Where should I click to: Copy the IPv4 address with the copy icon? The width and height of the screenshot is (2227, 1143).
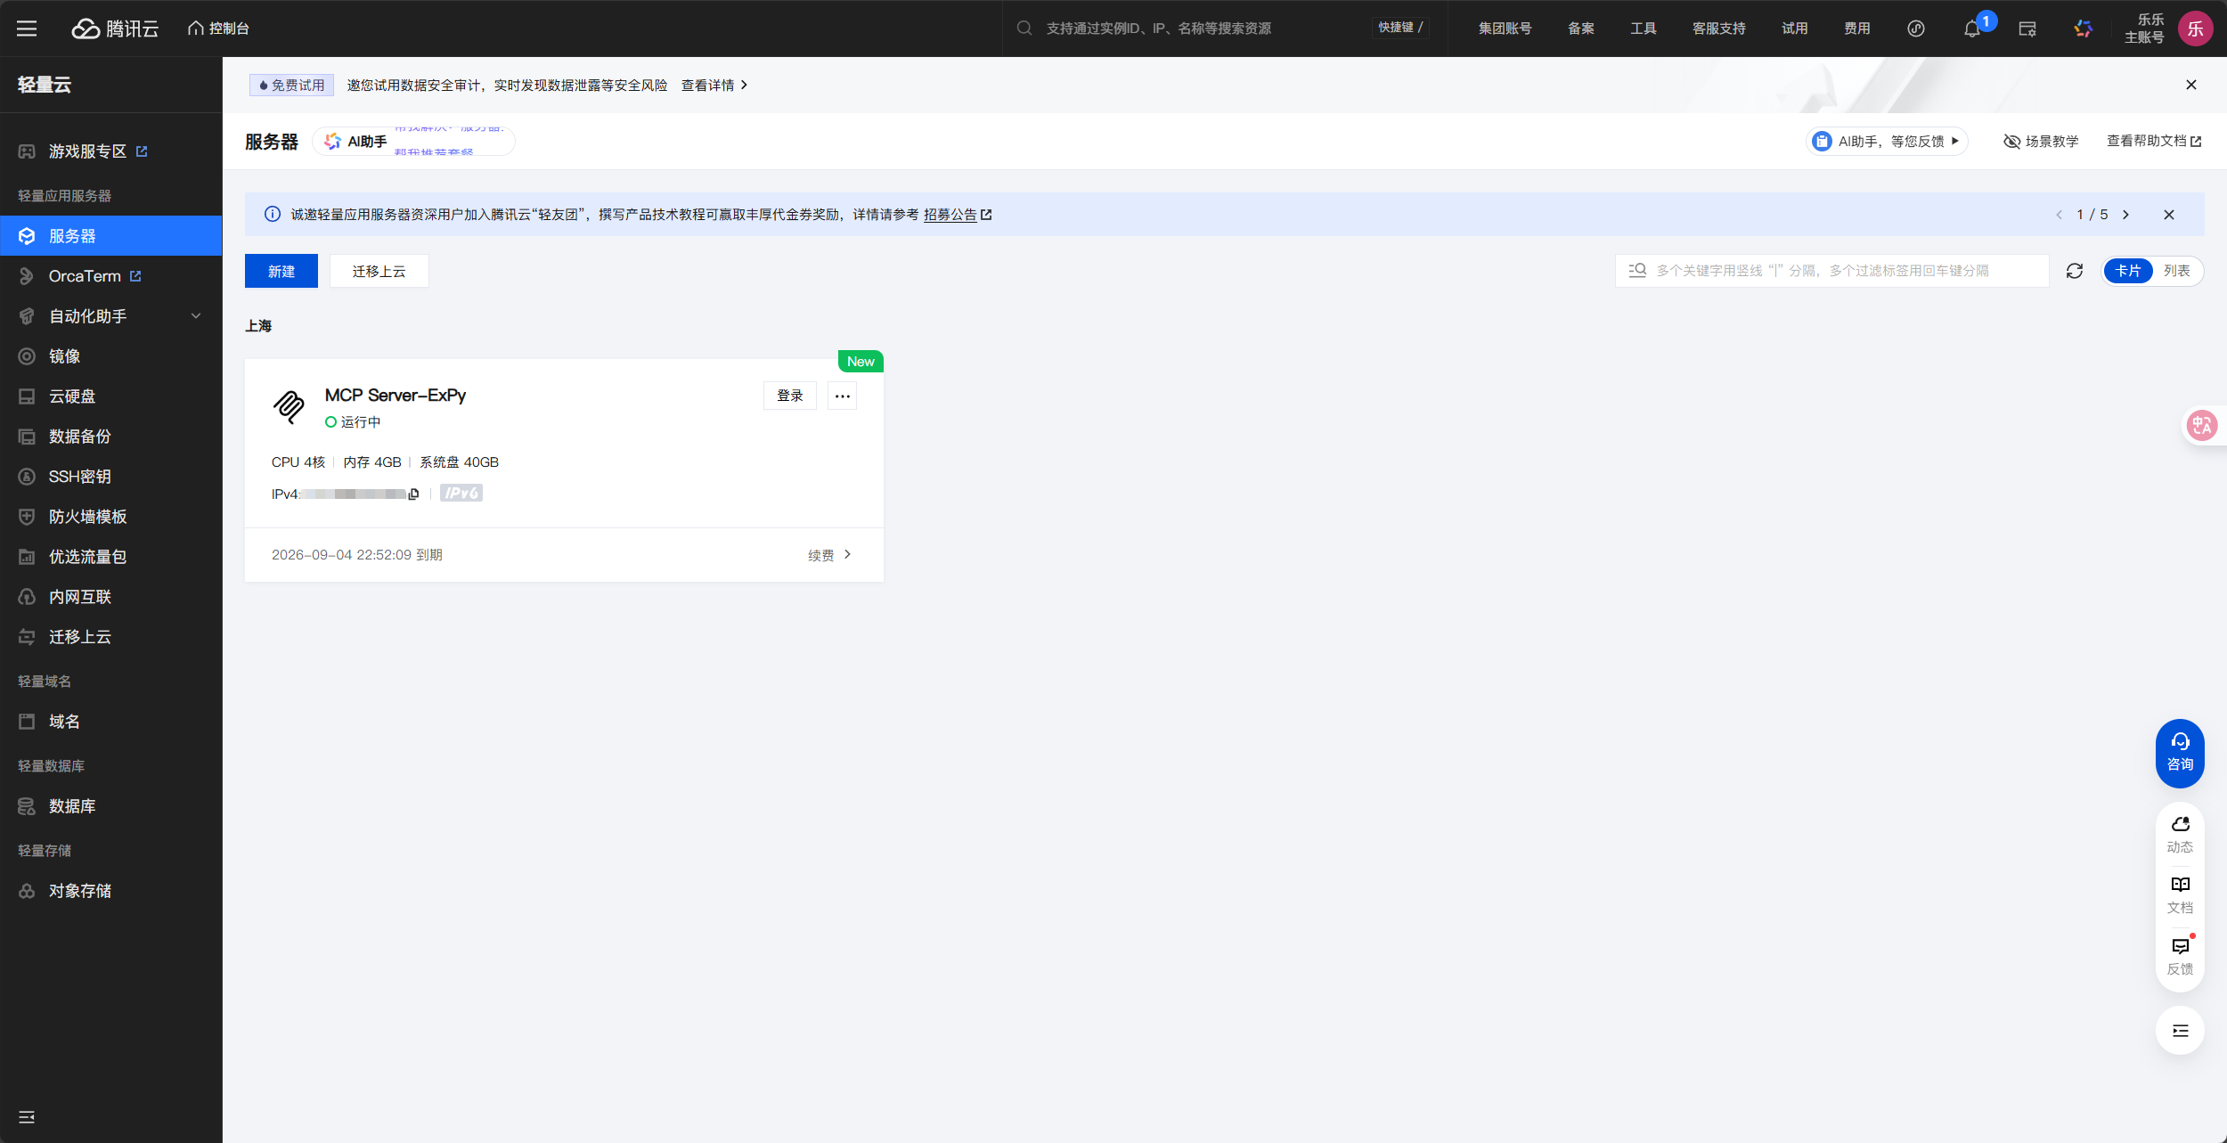413,494
